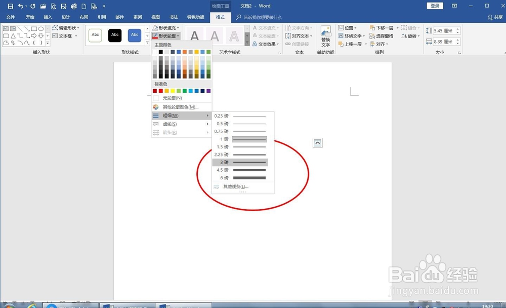Open the 环绕文字 dropdown

(352, 36)
